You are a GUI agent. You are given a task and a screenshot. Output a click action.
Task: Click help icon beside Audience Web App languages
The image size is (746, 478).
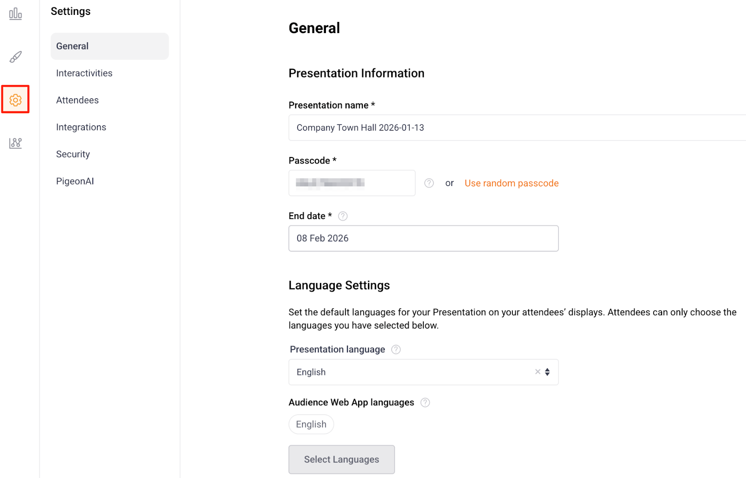click(425, 403)
